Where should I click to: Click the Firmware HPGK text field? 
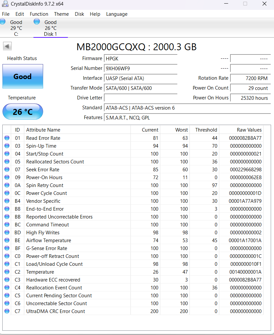[x=140, y=58]
